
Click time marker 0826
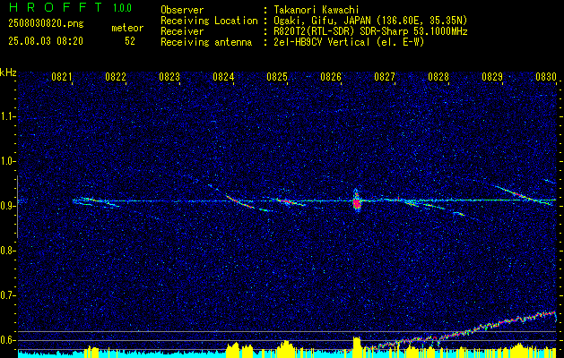[331, 77]
